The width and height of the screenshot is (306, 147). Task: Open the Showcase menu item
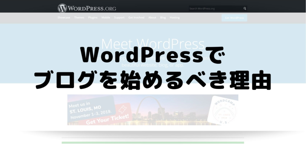pos(64,18)
